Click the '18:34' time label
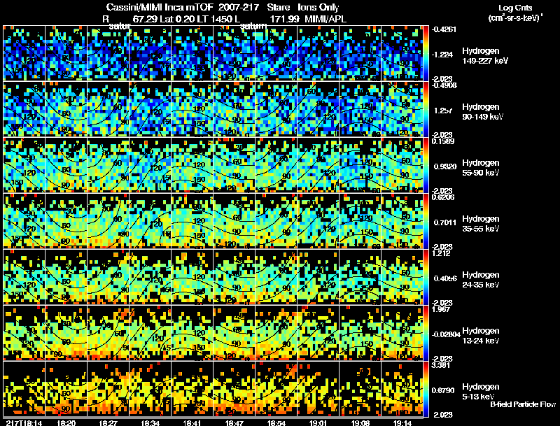 pos(150,423)
